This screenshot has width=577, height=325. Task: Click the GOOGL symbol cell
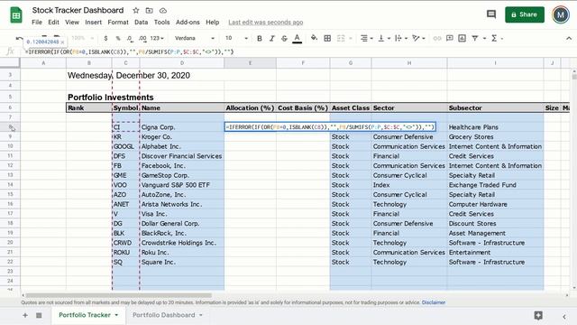(126, 146)
